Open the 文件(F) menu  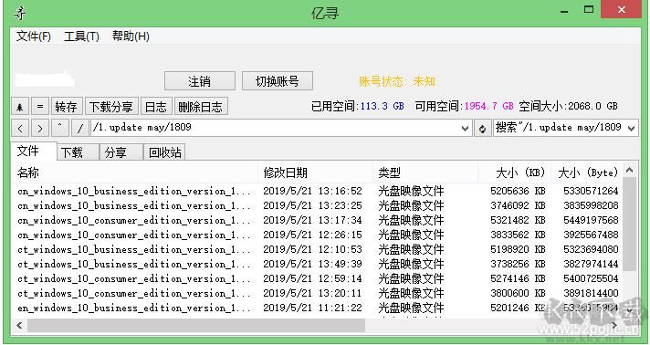coord(34,37)
